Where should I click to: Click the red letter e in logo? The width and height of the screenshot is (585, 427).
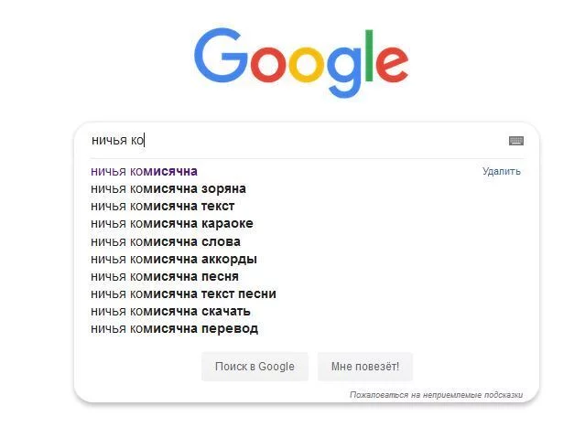[x=392, y=63]
